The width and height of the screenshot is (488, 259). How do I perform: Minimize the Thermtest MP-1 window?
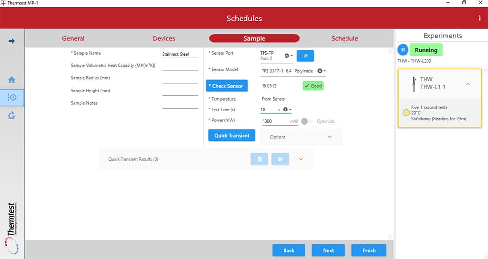pos(448,3)
